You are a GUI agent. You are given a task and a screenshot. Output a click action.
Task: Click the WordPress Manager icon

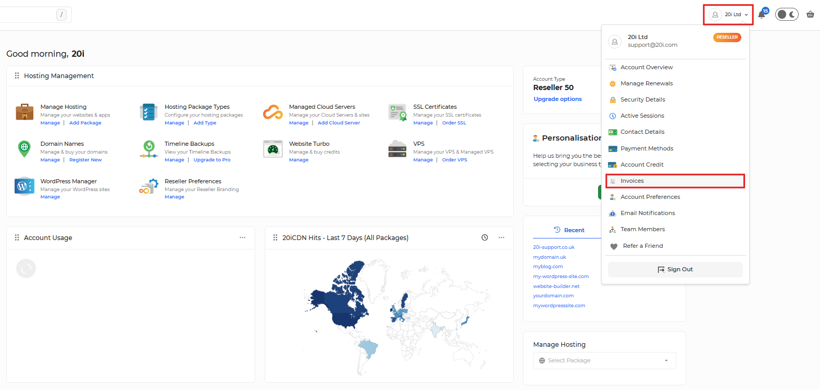click(24, 186)
